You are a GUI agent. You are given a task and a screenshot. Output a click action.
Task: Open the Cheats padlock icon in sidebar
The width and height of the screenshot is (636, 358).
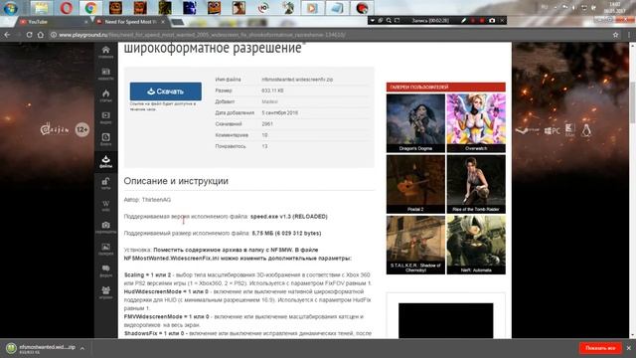click(106, 183)
